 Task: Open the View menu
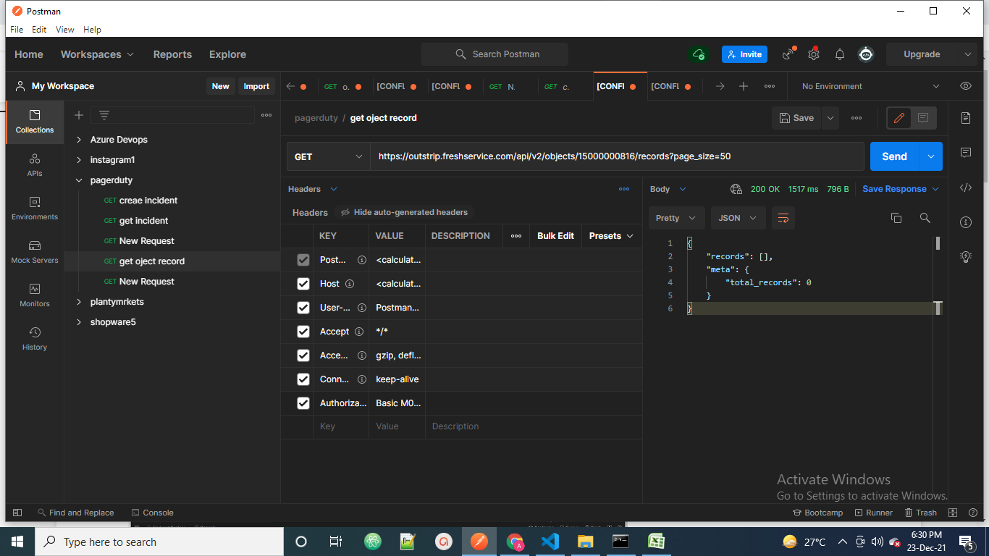(65, 30)
